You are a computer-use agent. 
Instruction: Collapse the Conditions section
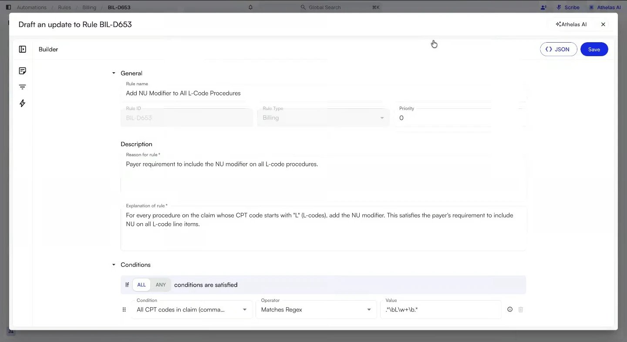[x=114, y=265]
